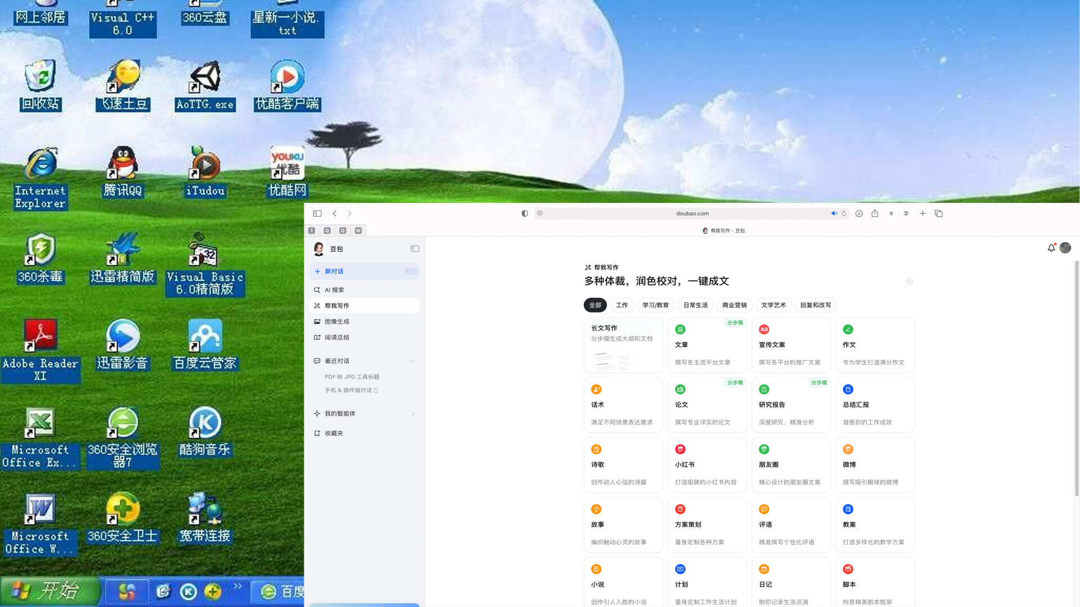Collapse the 最近对话 section chevron
Screen dimensions: 1080x607
click(x=412, y=361)
